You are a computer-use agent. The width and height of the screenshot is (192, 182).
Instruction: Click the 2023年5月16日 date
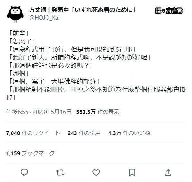(52, 112)
